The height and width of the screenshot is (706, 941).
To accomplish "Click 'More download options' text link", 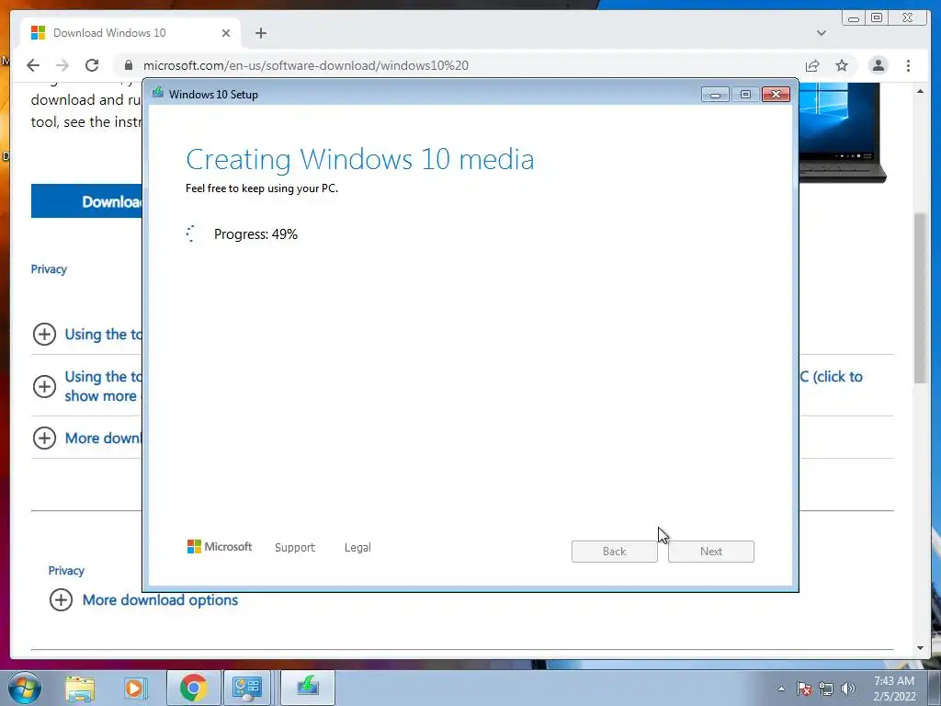I will (x=160, y=599).
